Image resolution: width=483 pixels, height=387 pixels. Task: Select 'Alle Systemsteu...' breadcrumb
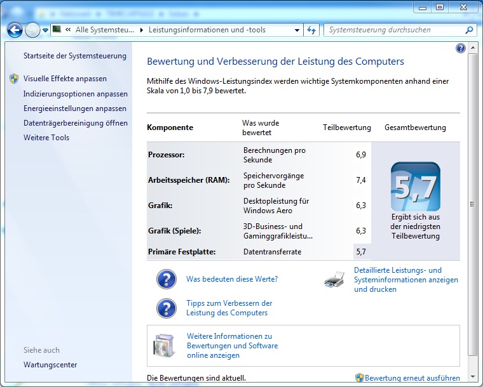tap(105, 30)
